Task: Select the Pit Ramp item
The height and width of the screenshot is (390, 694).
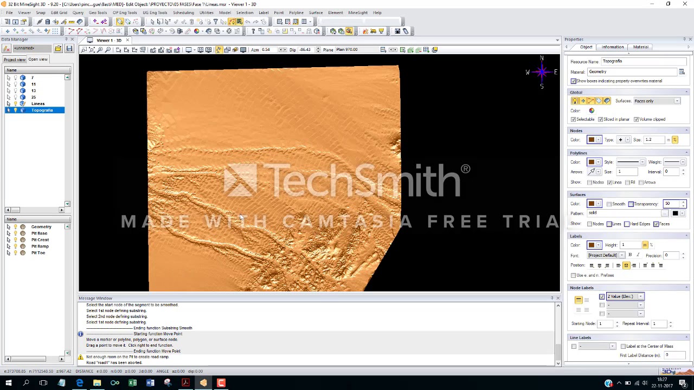Action: coord(40,246)
